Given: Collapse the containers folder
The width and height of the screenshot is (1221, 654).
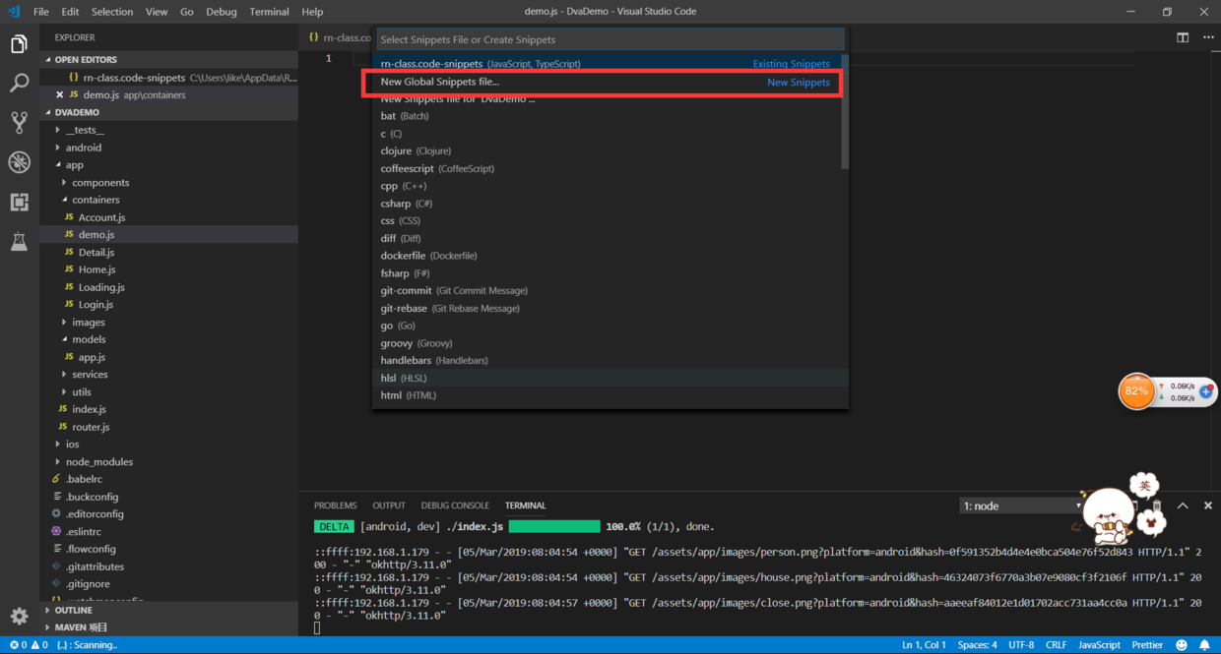Looking at the screenshot, I should pyautogui.click(x=96, y=200).
